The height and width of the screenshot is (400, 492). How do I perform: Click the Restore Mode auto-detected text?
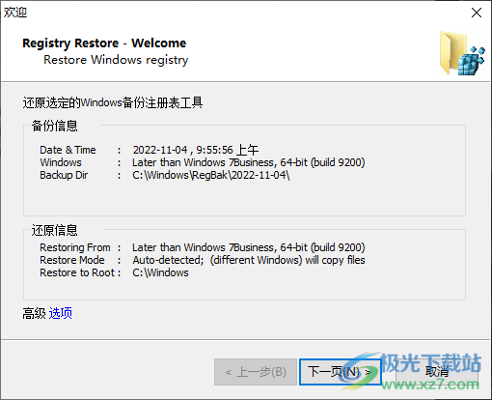[249, 260]
